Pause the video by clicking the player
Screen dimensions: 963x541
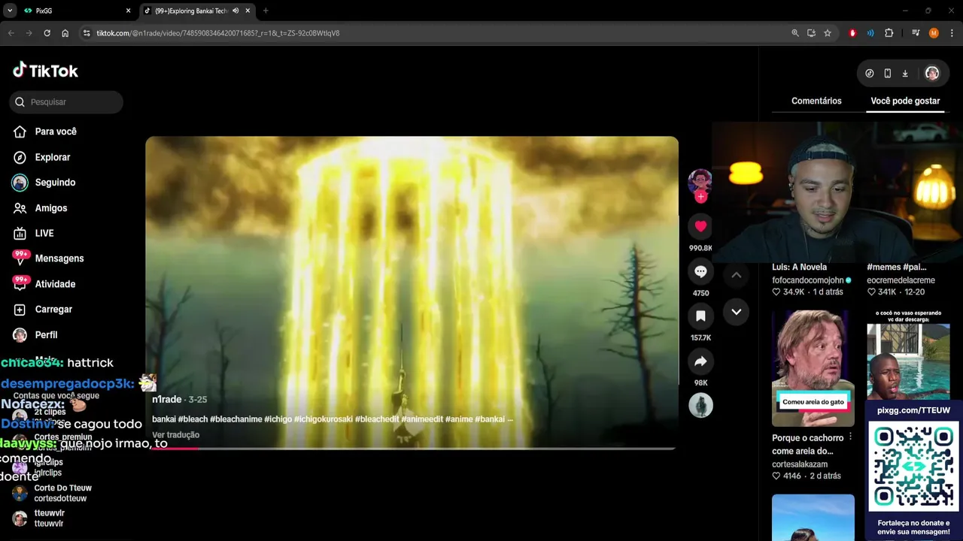pos(412,292)
